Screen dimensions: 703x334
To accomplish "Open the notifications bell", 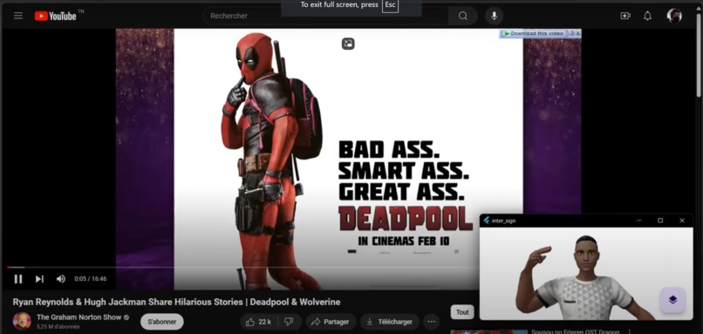I will pos(647,17).
